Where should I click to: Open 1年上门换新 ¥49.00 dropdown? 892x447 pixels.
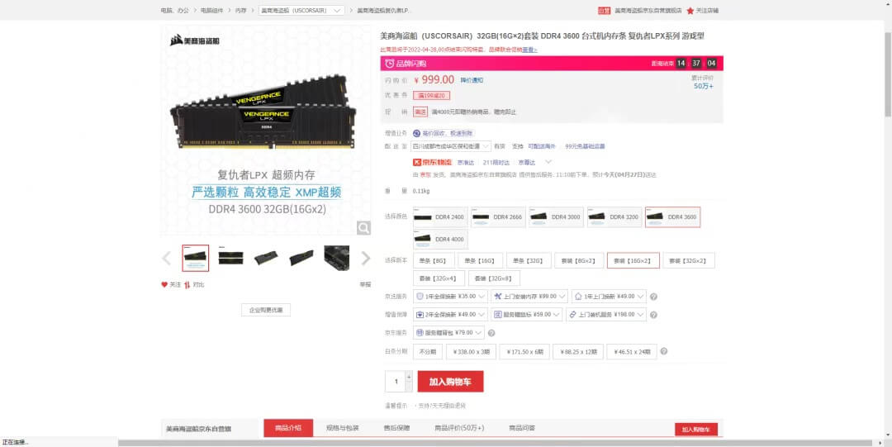pyautogui.click(x=609, y=297)
